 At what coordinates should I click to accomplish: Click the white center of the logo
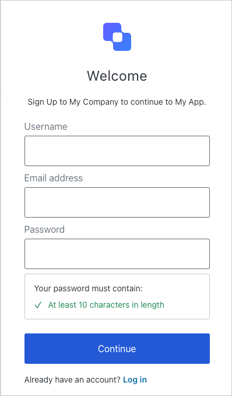click(117, 37)
